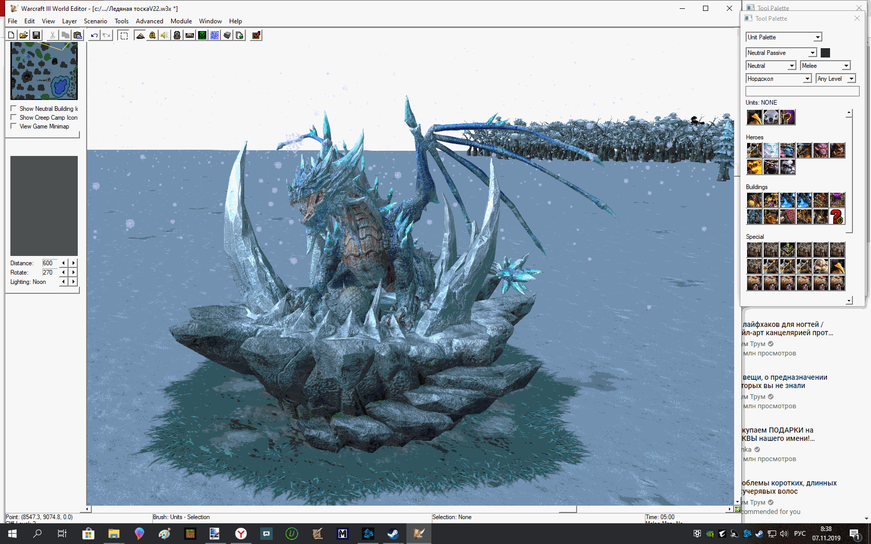Expand the Any Level dropdown

(851, 79)
